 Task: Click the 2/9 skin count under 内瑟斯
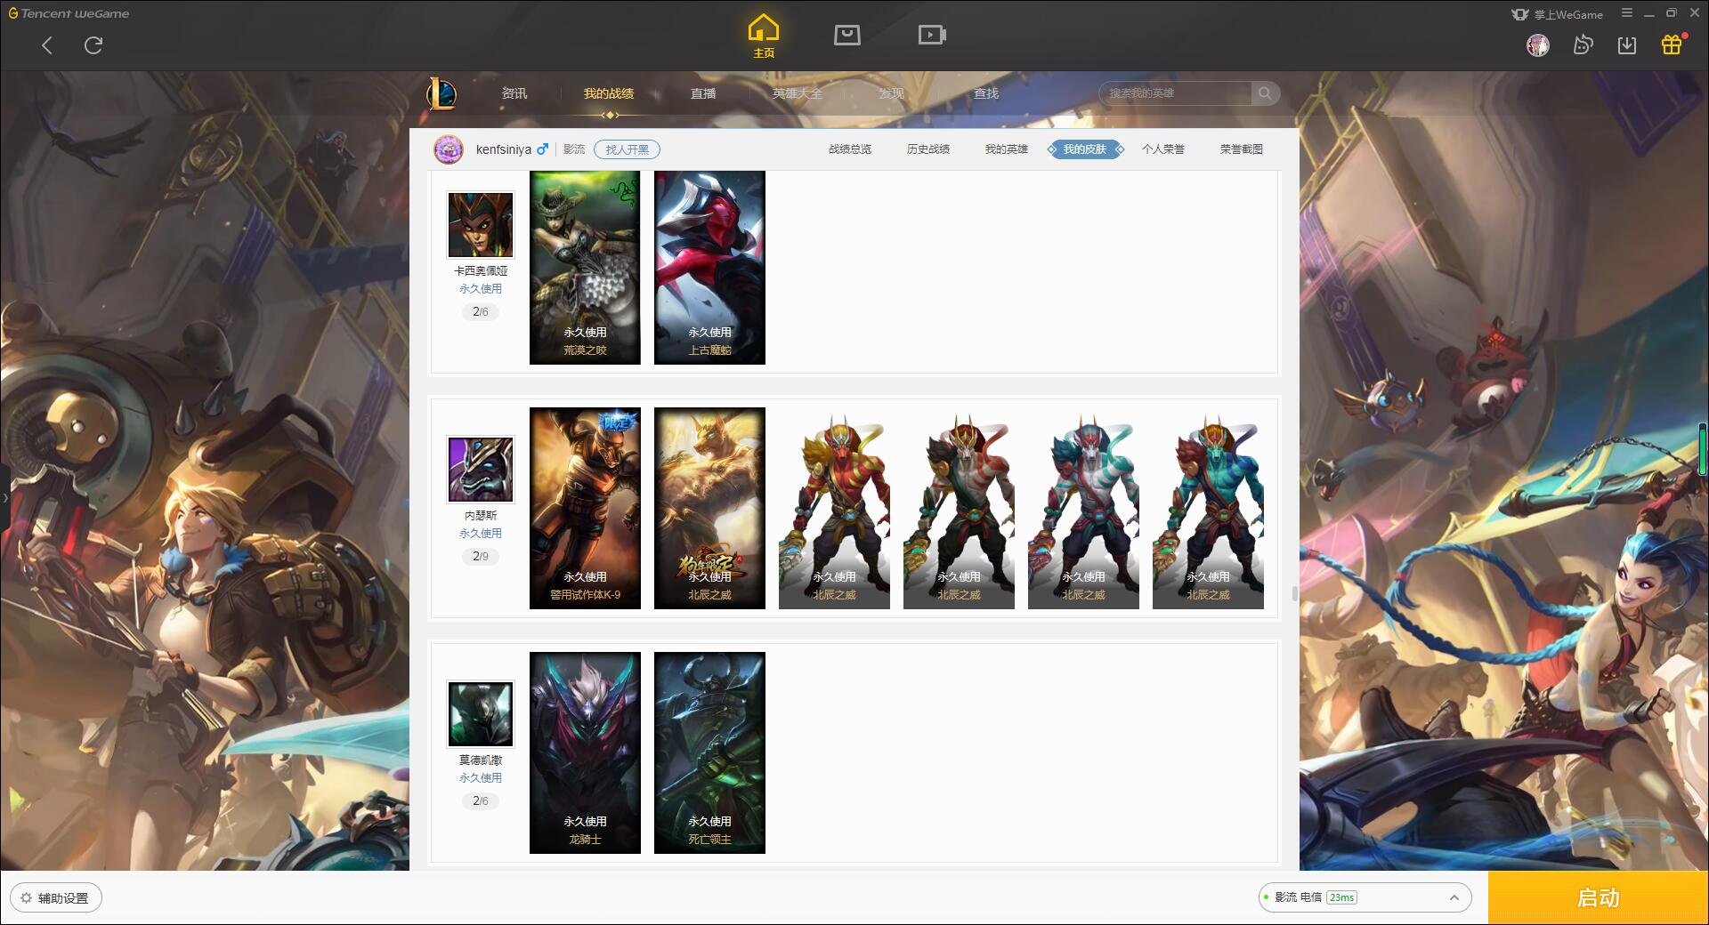[481, 557]
